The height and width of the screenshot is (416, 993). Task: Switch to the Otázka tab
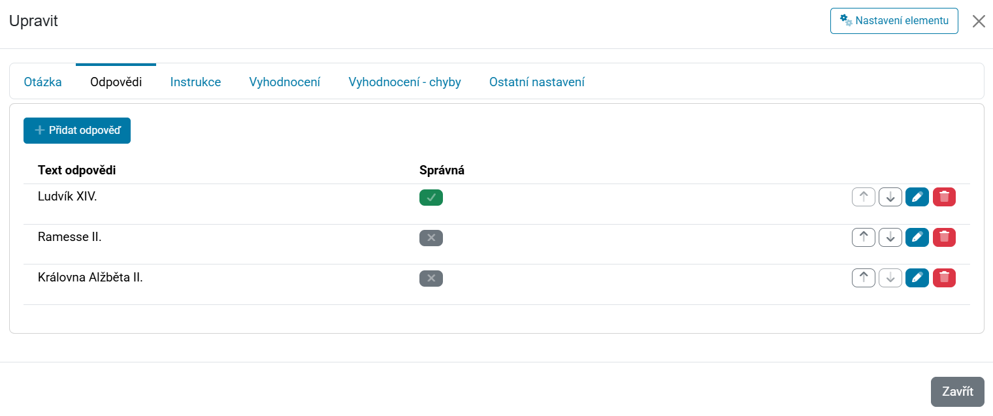[x=43, y=82]
